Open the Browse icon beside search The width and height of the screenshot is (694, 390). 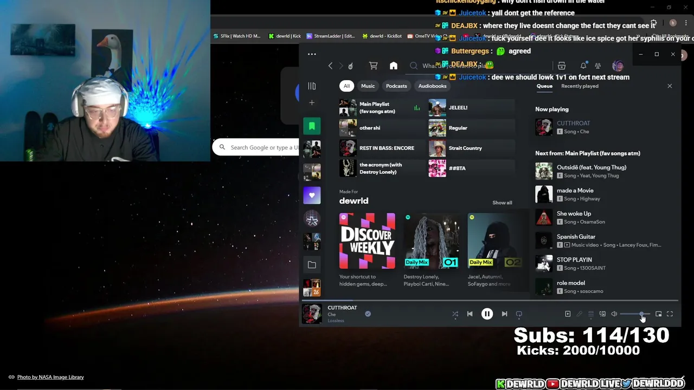(x=562, y=66)
